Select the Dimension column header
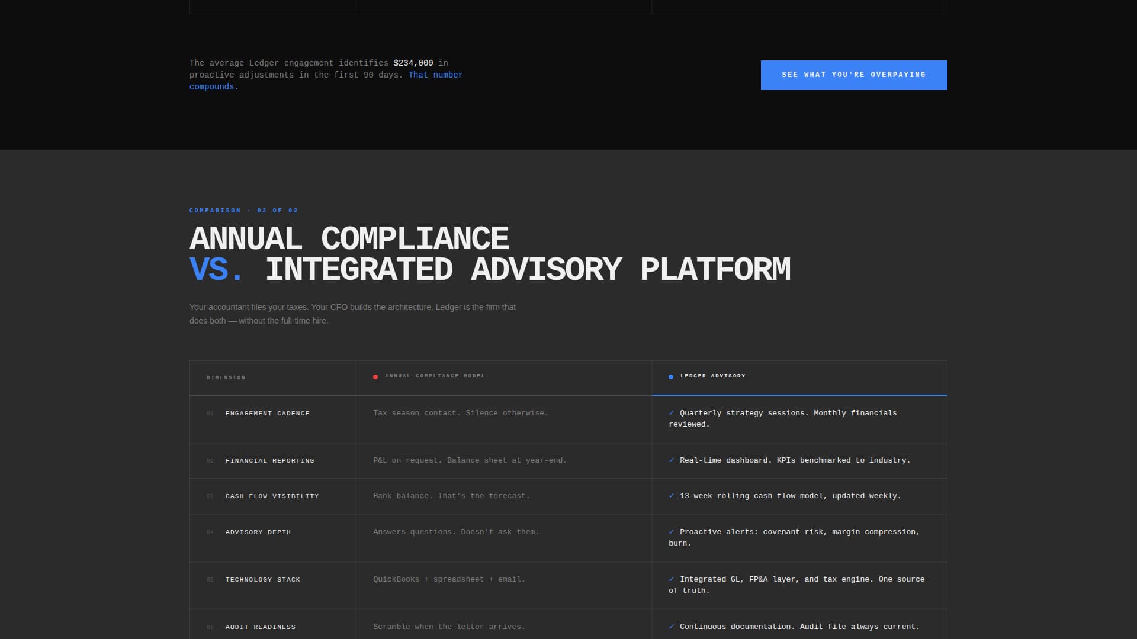Screen dimensions: 1137x639 pyautogui.click(x=273, y=377)
